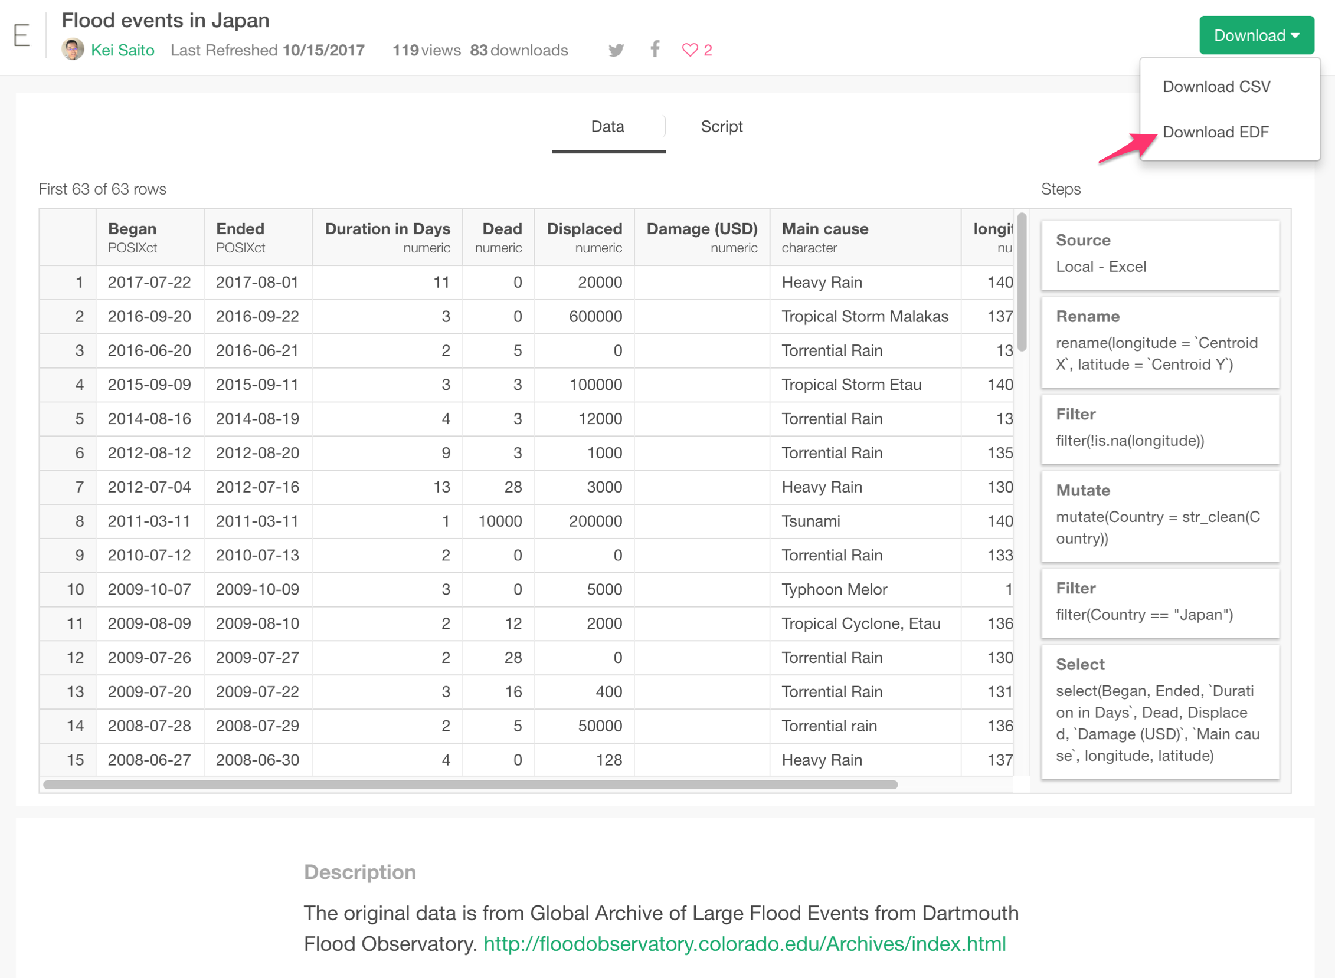
Task: Open the green Download dropdown
Action: pos(1256,35)
